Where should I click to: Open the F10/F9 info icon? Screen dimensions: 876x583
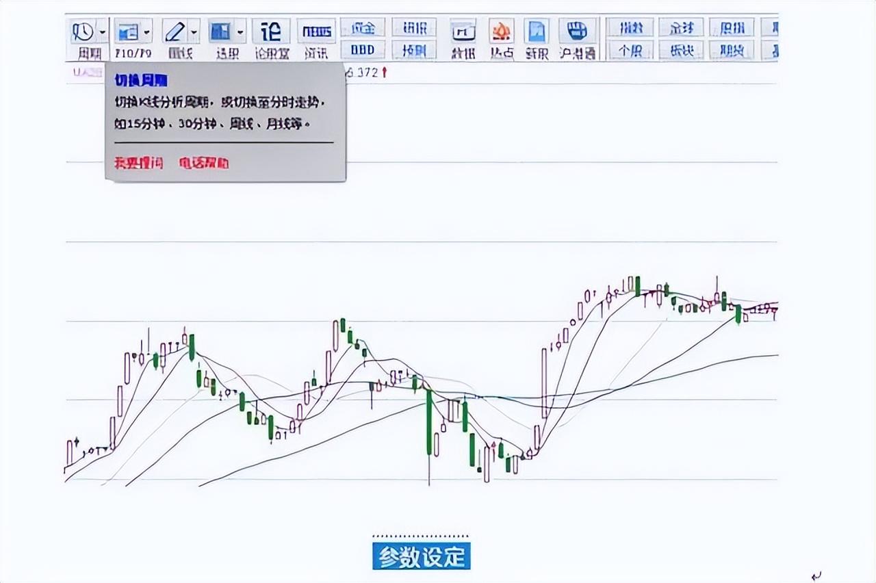(127, 31)
